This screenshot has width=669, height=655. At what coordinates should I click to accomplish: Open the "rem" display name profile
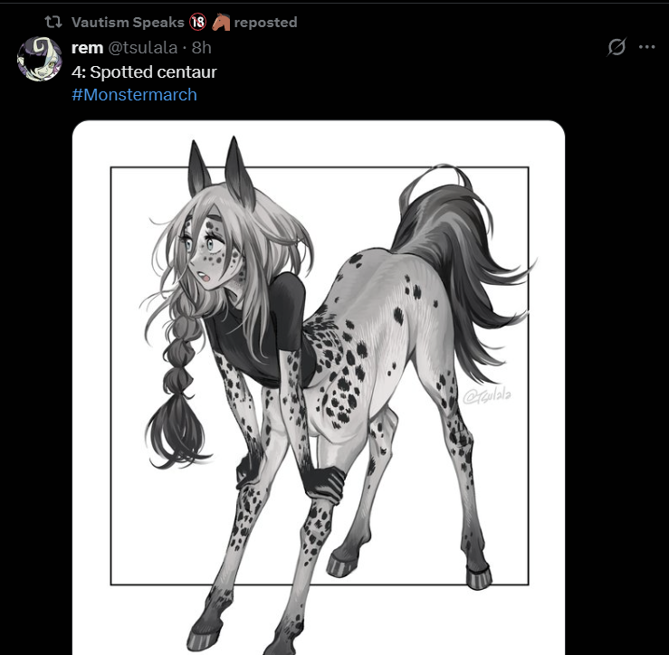point(88,48)
